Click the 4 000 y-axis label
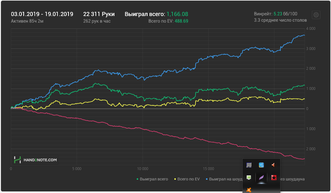This screenshot has width=331, height=193. pos(311,28)
